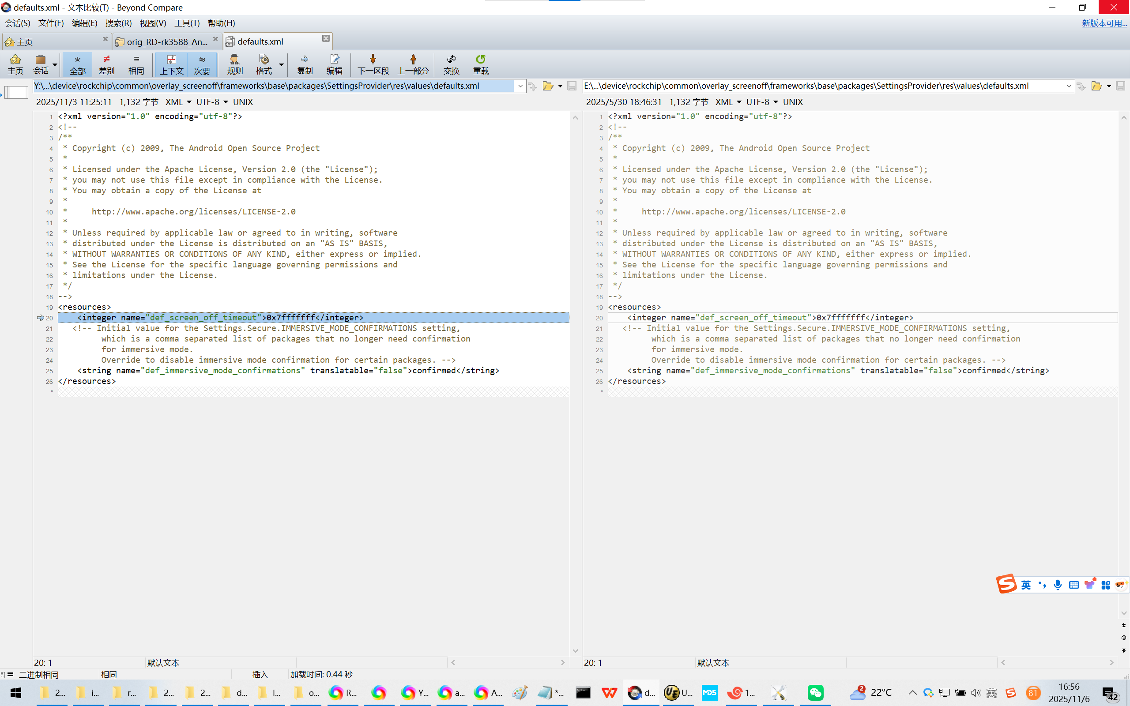
Task: Click the Rules (规则) referee icon
Action: point(234,64)
